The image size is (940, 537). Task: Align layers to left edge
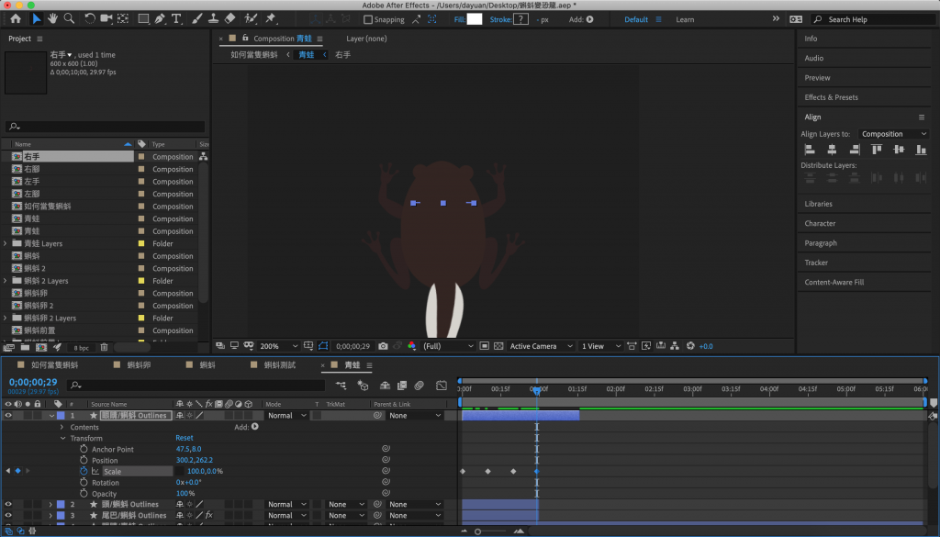(x=810, y=150)
